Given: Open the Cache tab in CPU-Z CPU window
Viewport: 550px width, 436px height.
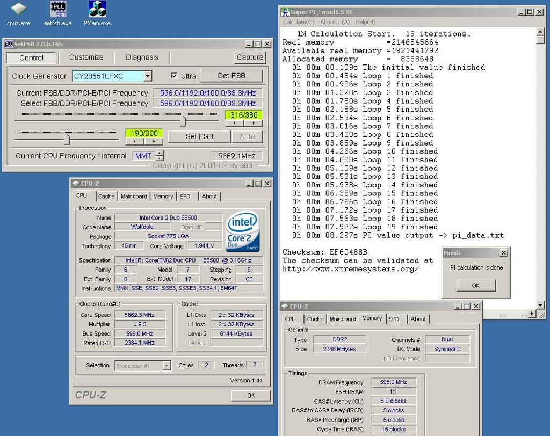Looking at the screenshot, I should pos(106,197).
